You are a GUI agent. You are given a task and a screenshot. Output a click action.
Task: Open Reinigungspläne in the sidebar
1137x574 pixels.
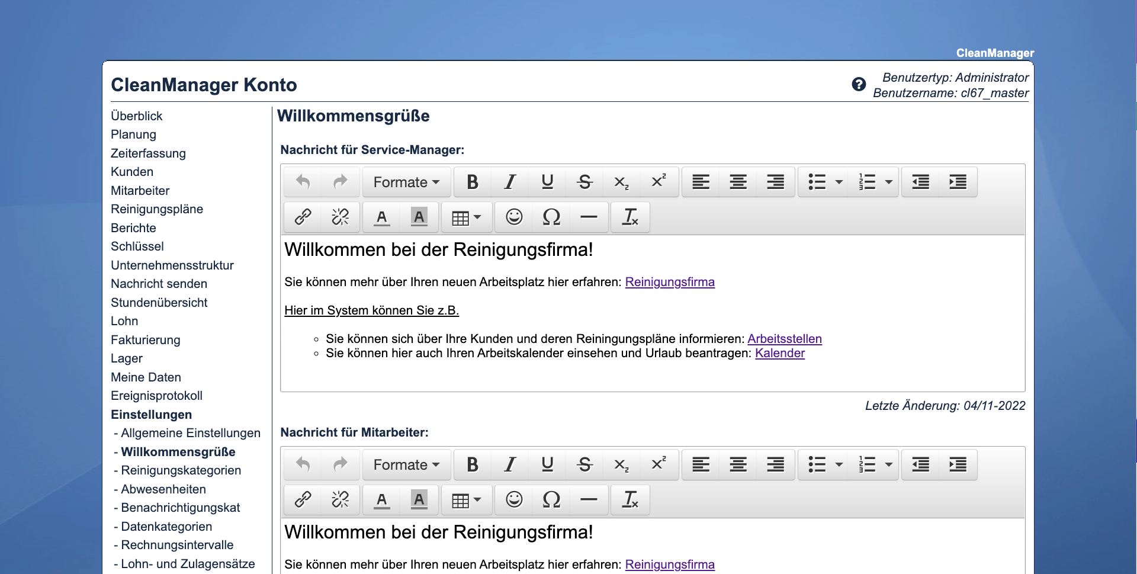[157, 209]
